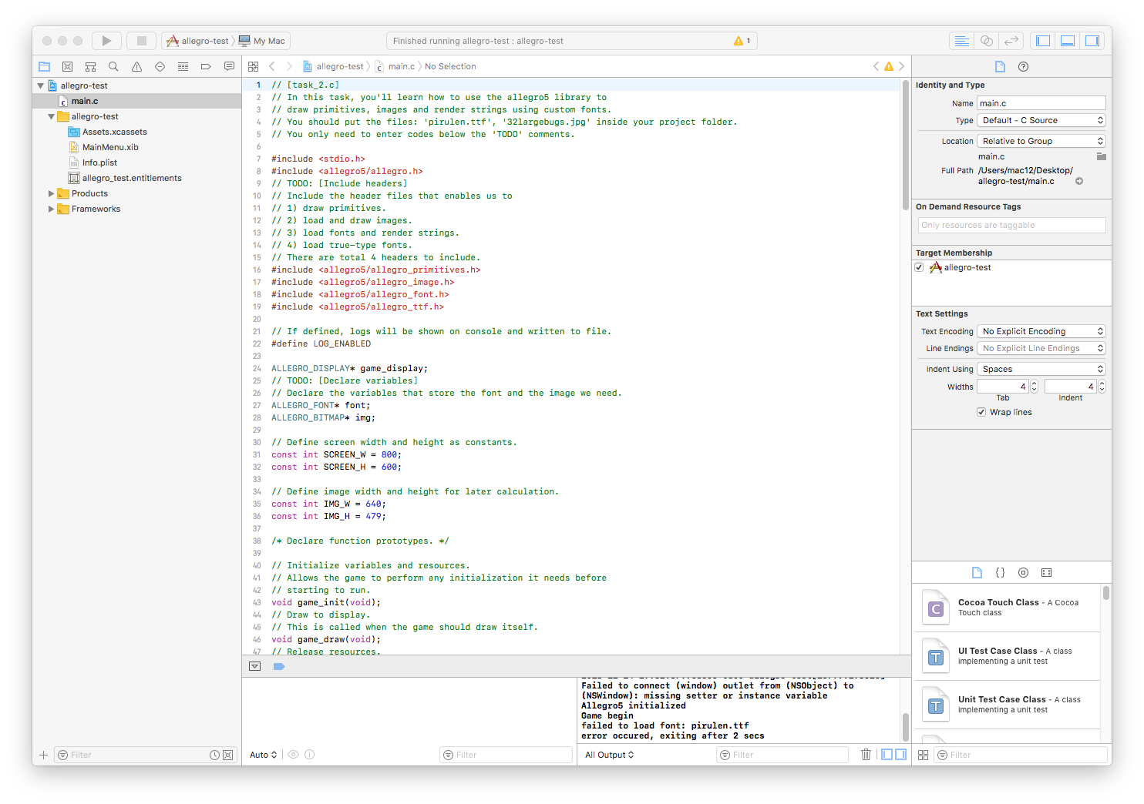The image size is (1144, 804).
Task: Click the Name field containing main.c
Action: (1041, 103)
